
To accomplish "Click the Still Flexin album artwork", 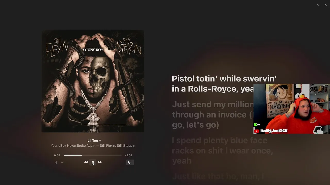I will [93, 81].
